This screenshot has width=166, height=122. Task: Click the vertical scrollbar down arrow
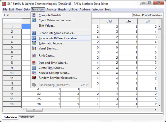click(160, 106)
